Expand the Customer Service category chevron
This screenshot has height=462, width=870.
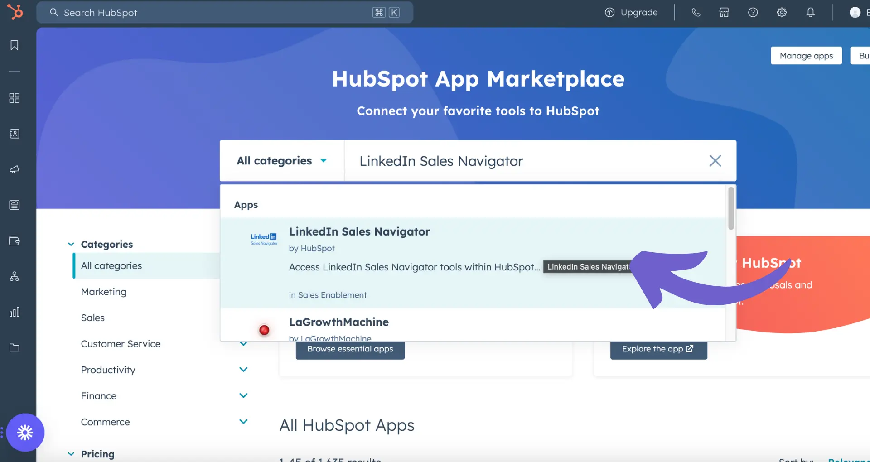point(243,344)
